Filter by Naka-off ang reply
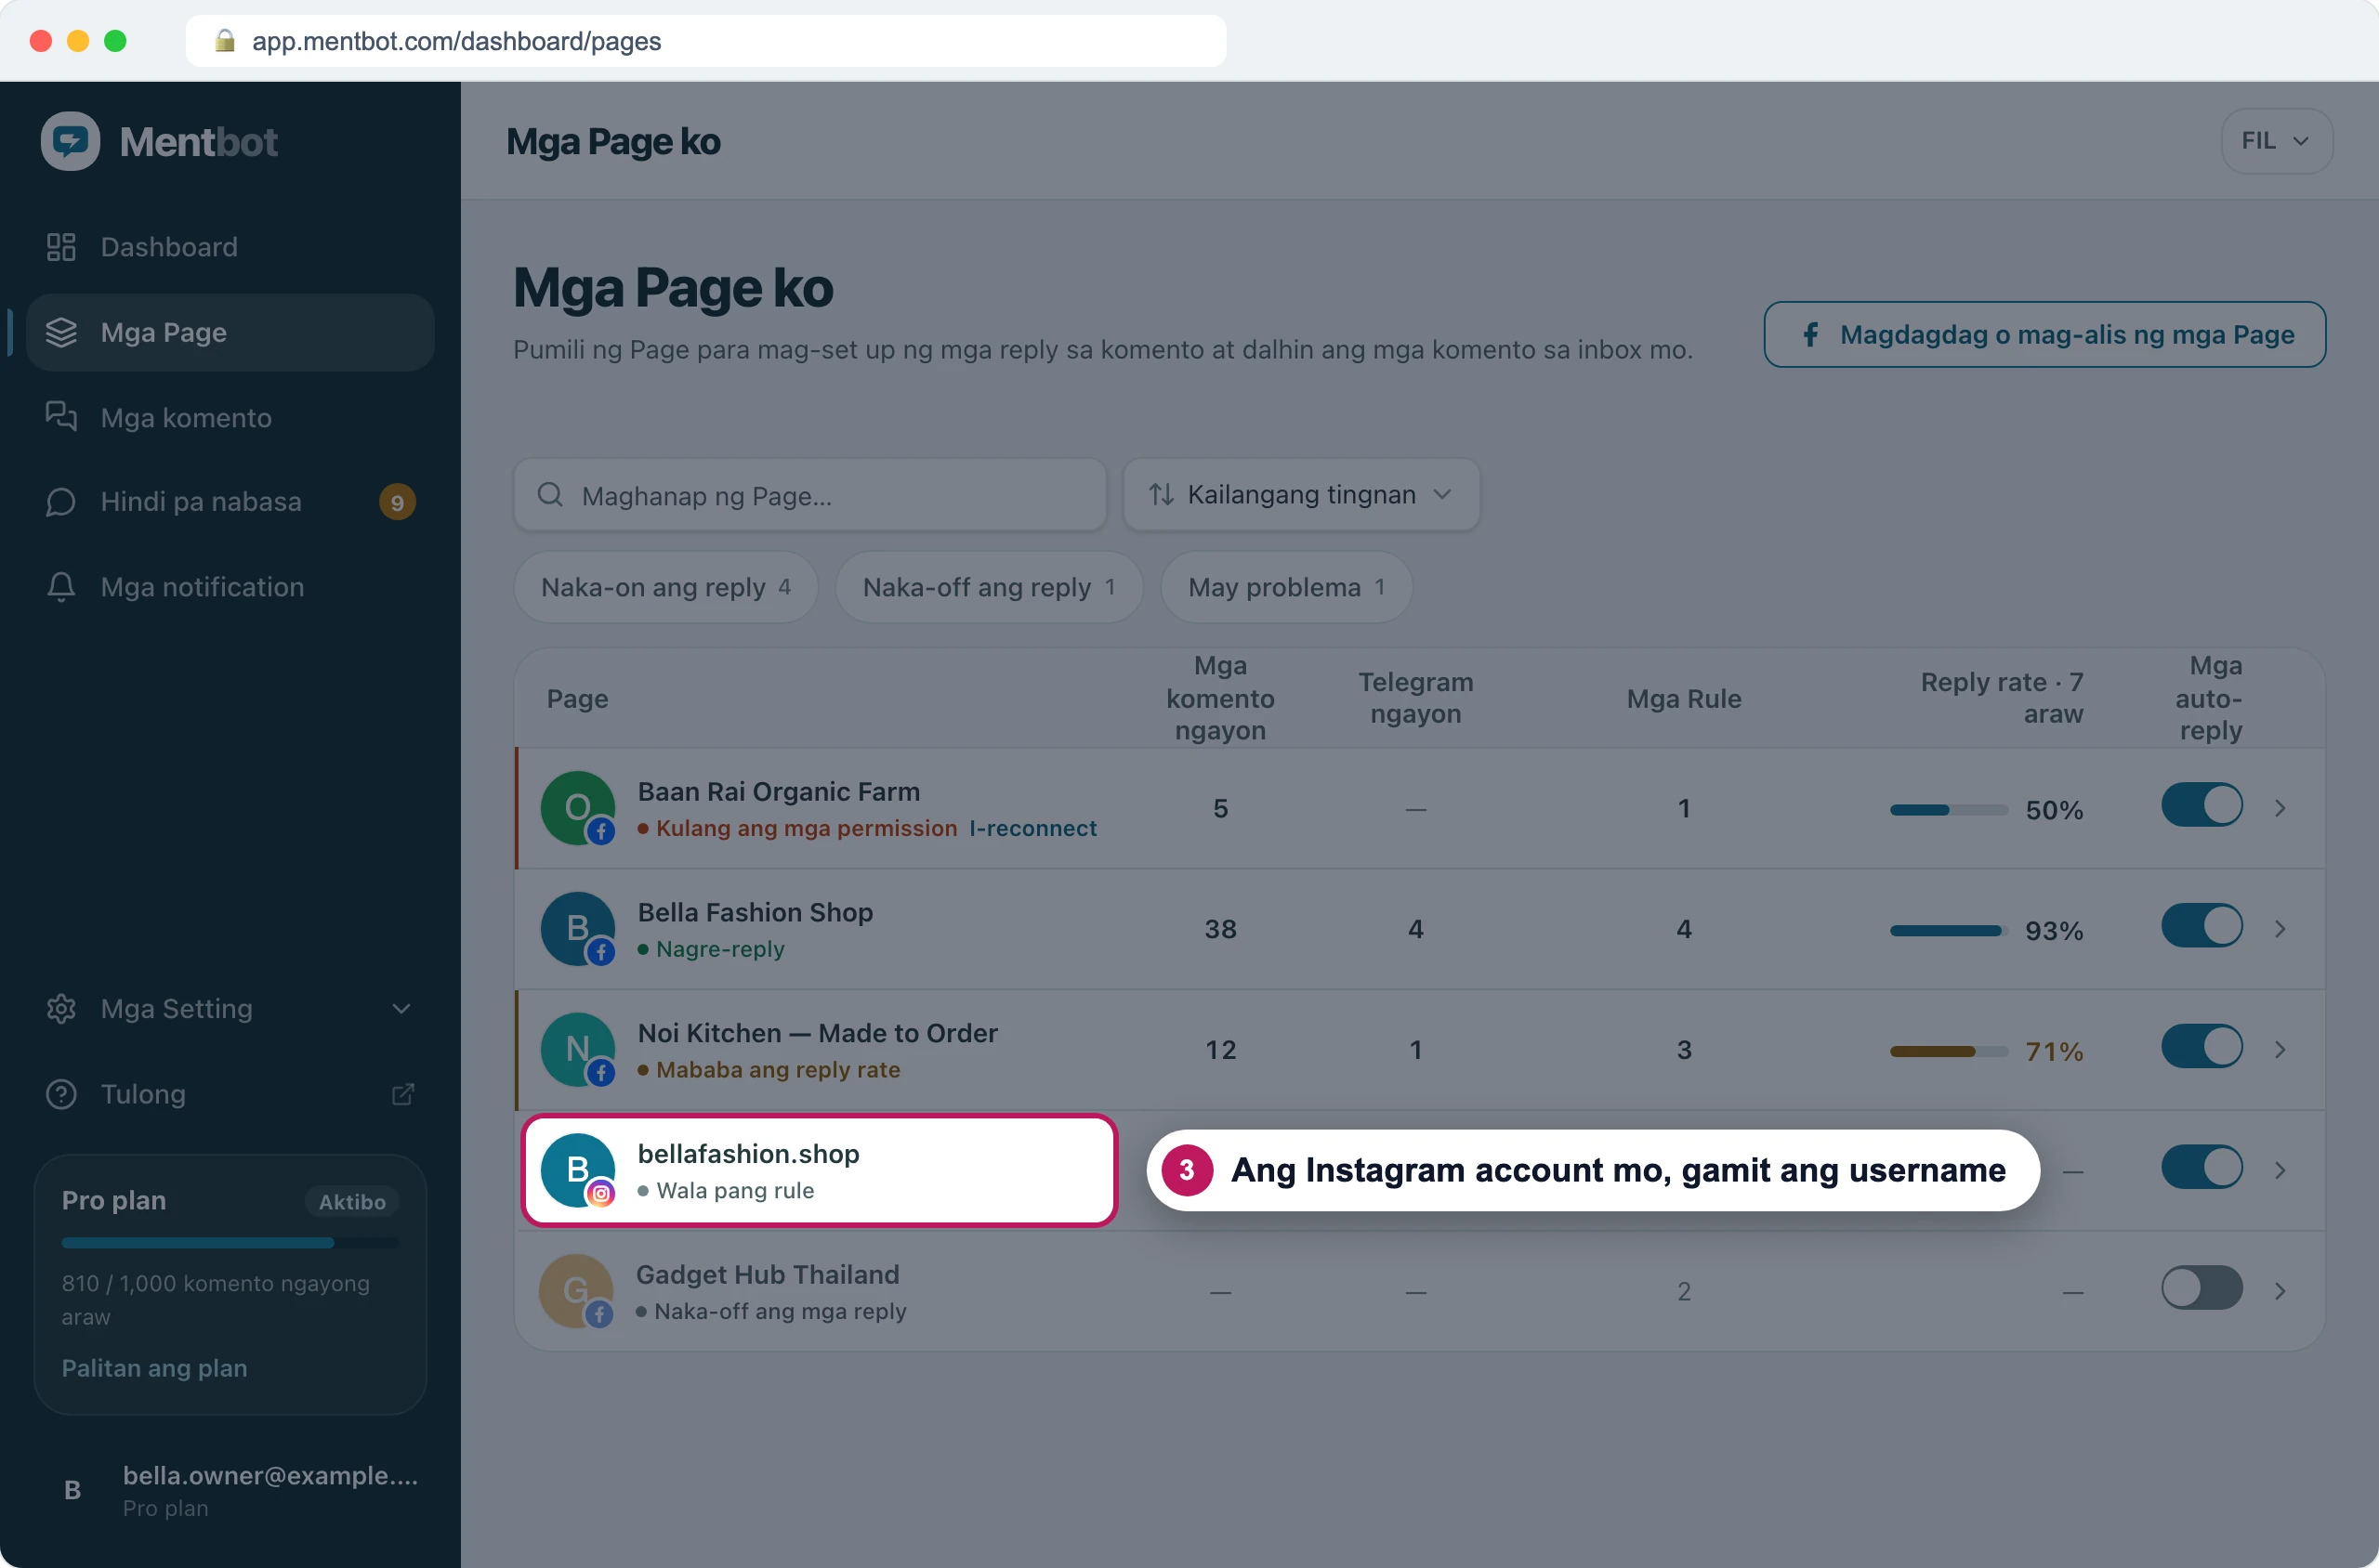This screenshot has height=1568, width=2379. click(990, 588)
